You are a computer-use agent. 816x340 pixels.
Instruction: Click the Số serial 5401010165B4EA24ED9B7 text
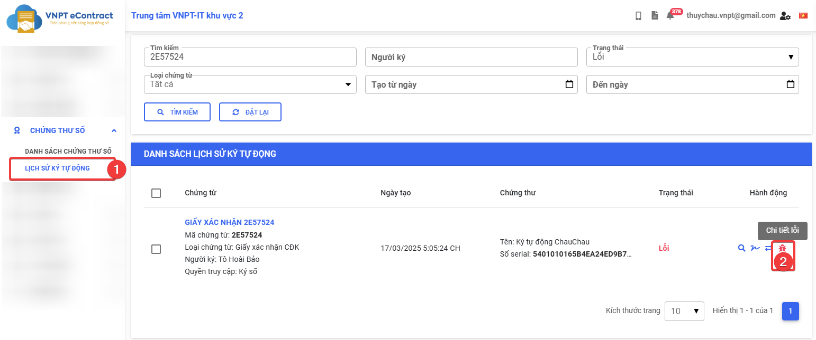coord(566,254)
